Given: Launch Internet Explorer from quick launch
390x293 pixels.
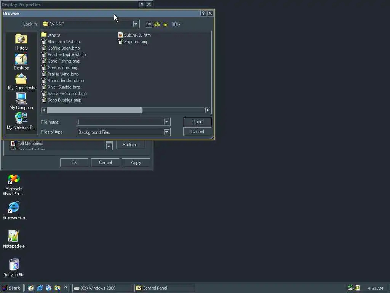Looking at the screenshot, I should coord(40,288).
